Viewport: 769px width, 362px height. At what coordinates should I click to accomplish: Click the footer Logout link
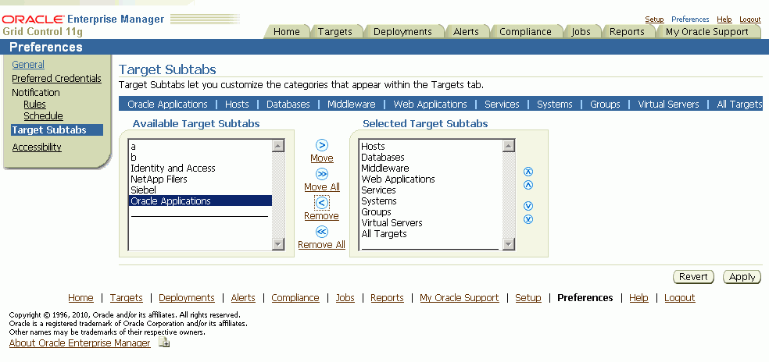[x=680, y=298]
